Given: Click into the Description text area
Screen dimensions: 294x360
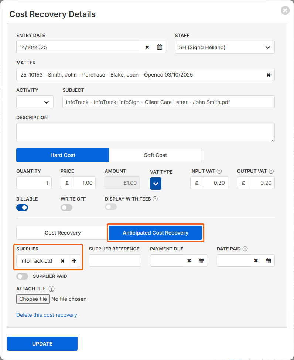Looking at the screenshot, I should coord(145,132).
